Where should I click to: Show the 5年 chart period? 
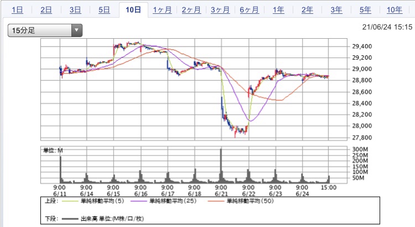(365, 10)
